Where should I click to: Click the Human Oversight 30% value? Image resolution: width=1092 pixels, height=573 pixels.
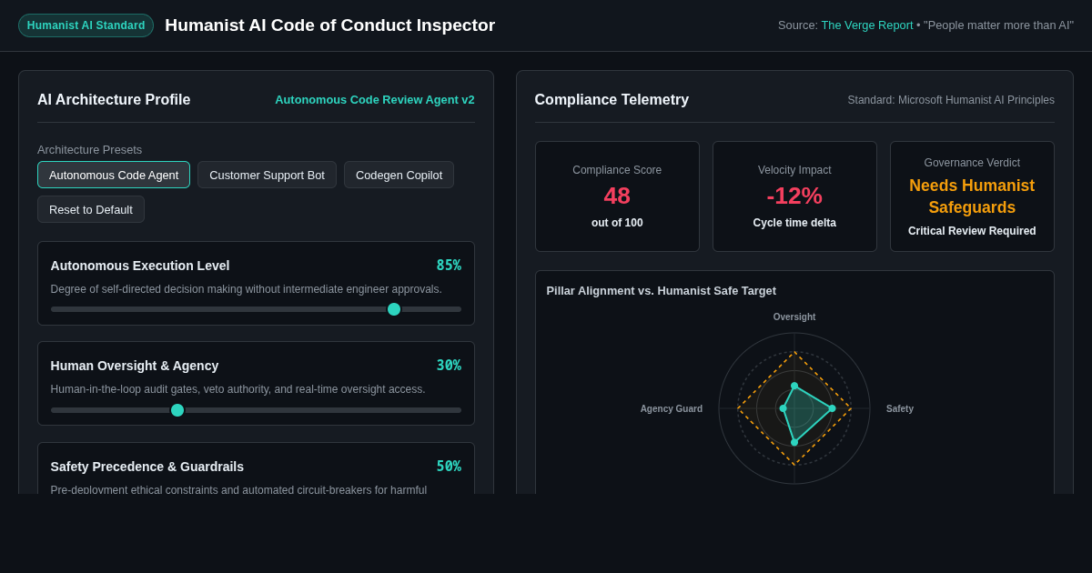[449, 366]
